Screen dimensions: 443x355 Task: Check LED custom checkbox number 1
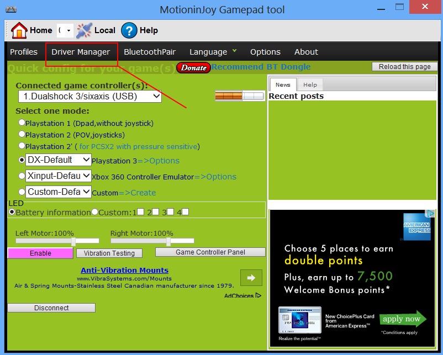(x=141, y=211)
